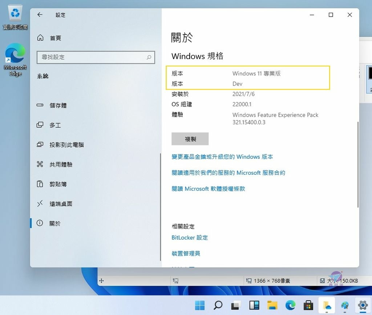The height and width of the screenshot is (315, 372).
Task: Open Task View from the taskbar
Action: [236, 305]
